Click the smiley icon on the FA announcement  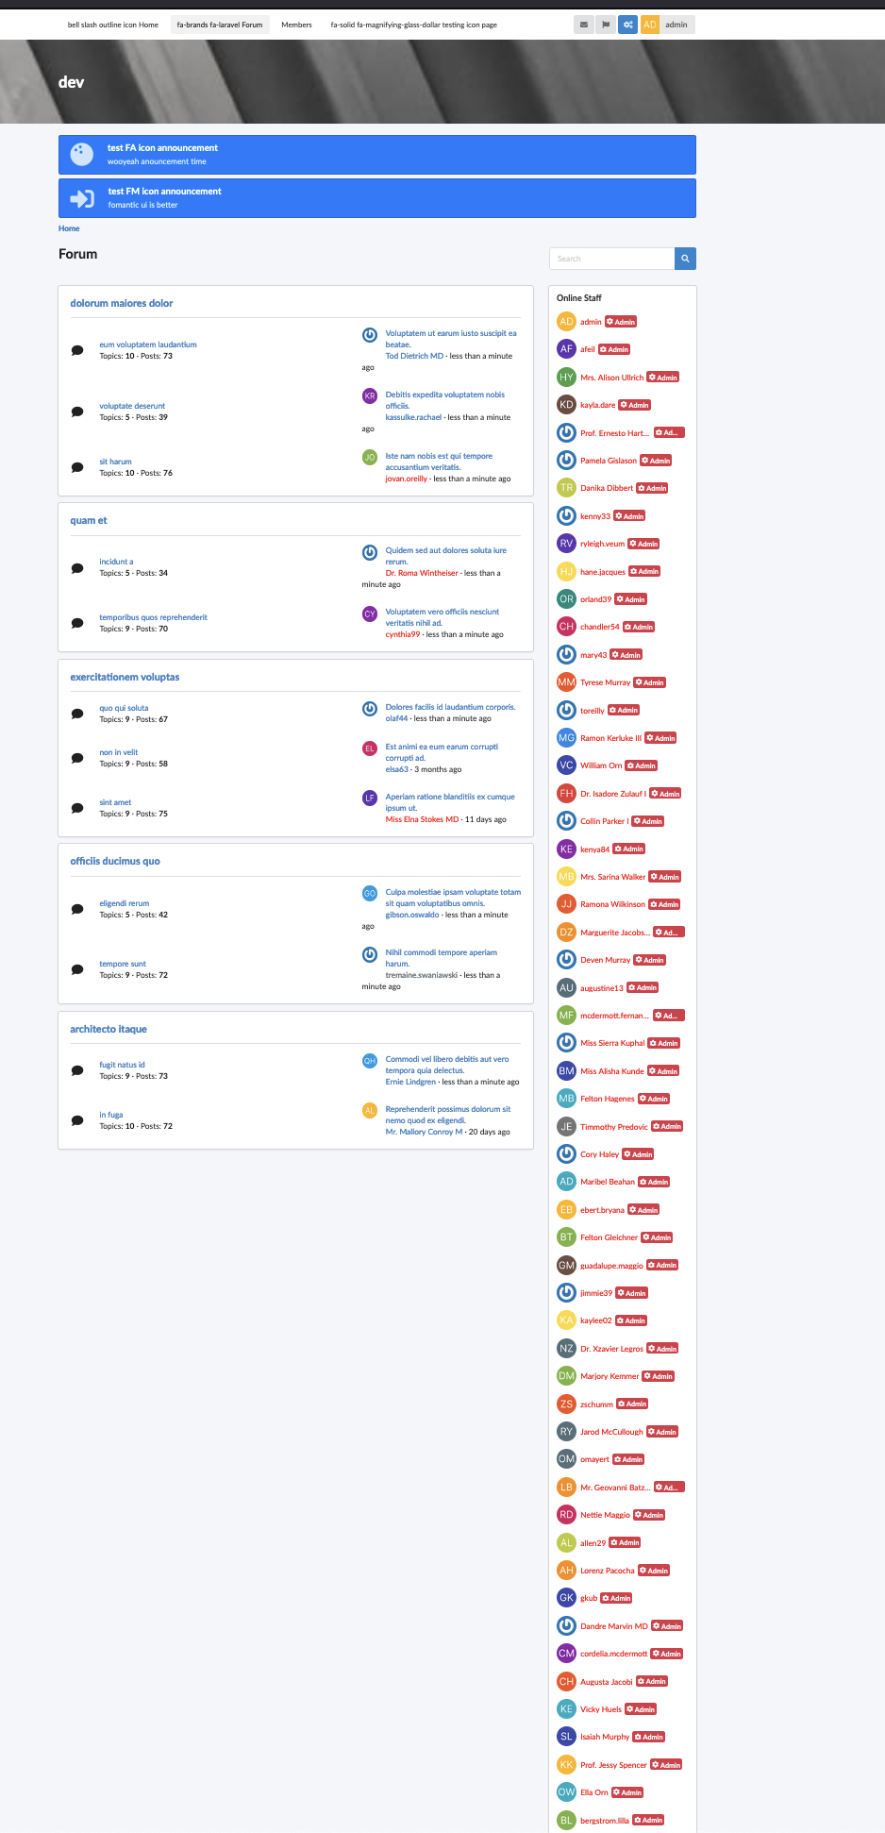point(80,154)
